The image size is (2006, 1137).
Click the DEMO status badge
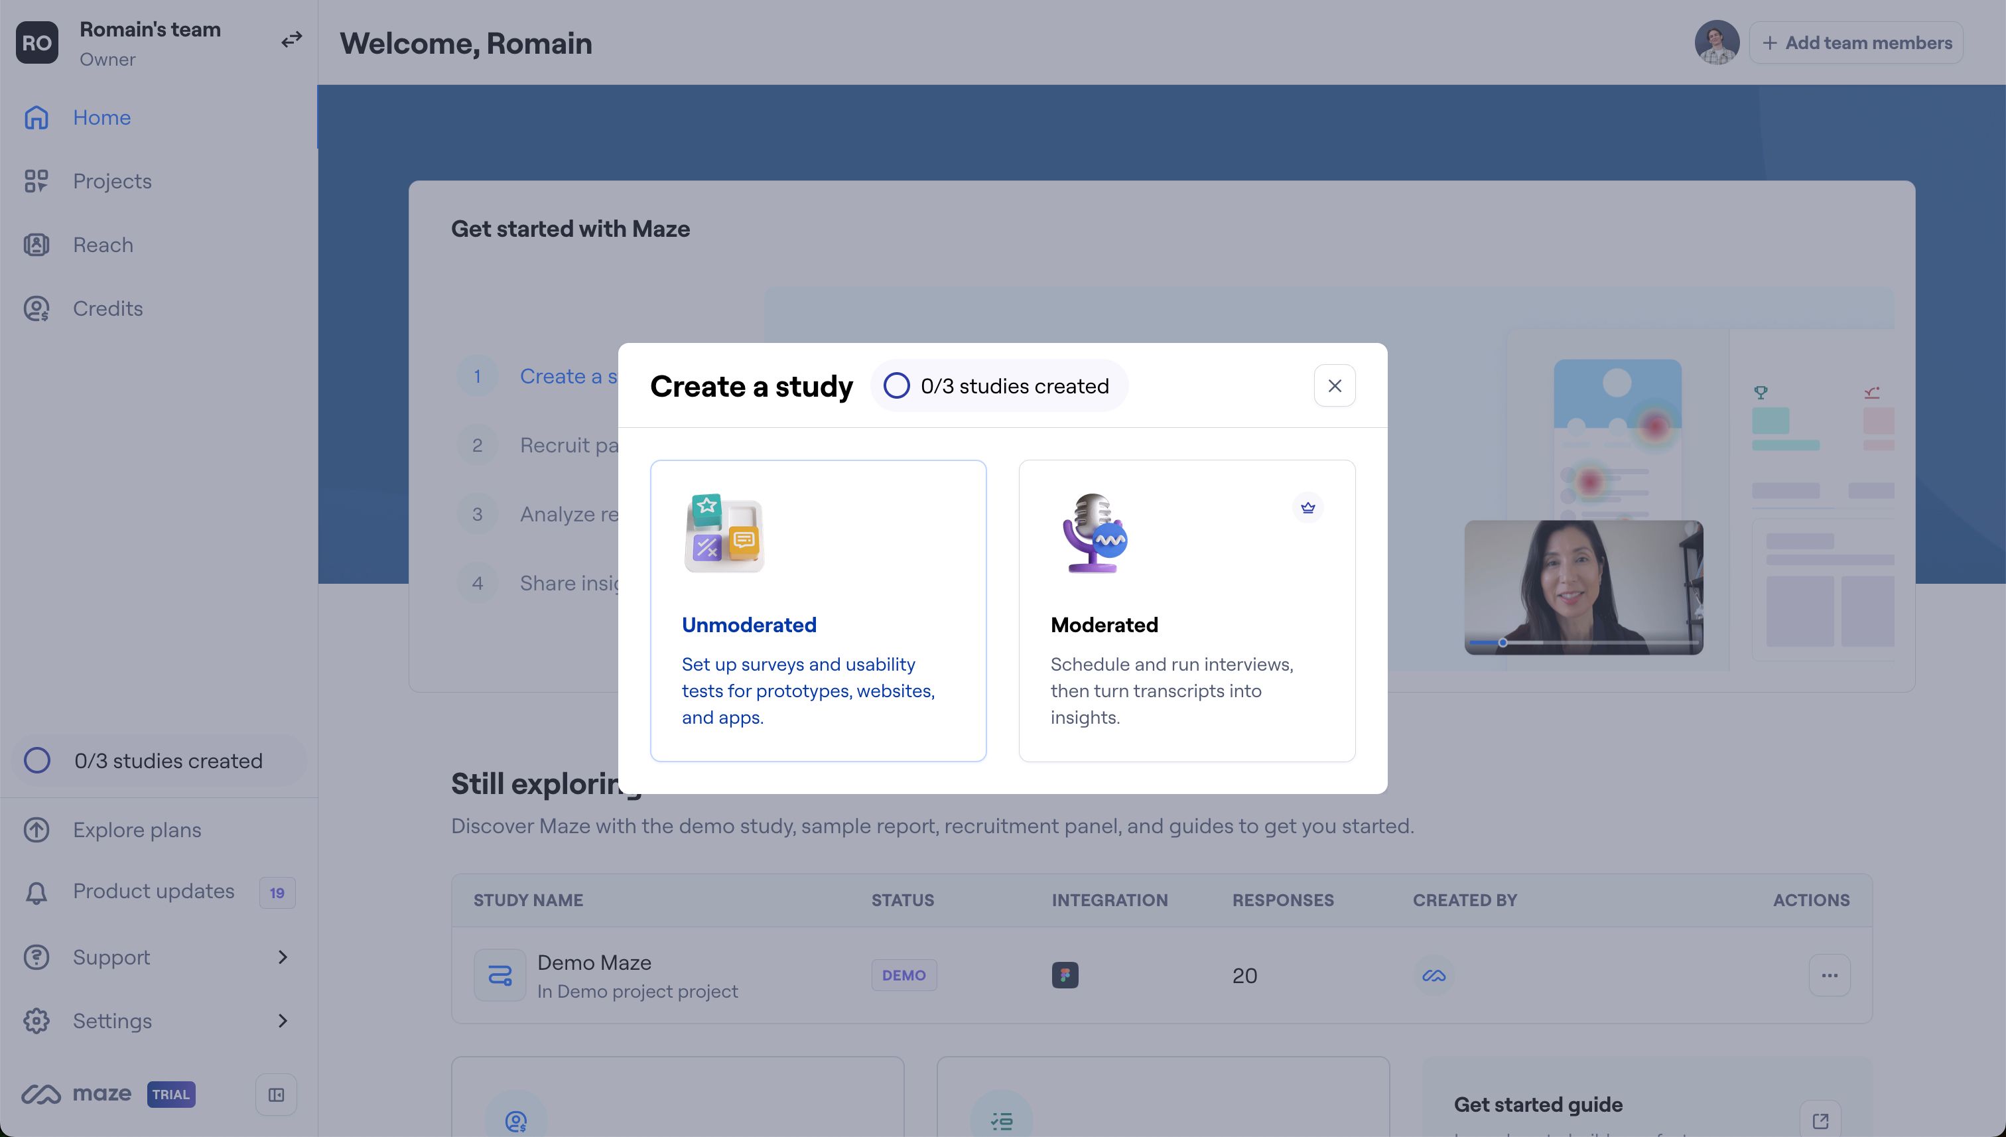click(x=904, y=975)
